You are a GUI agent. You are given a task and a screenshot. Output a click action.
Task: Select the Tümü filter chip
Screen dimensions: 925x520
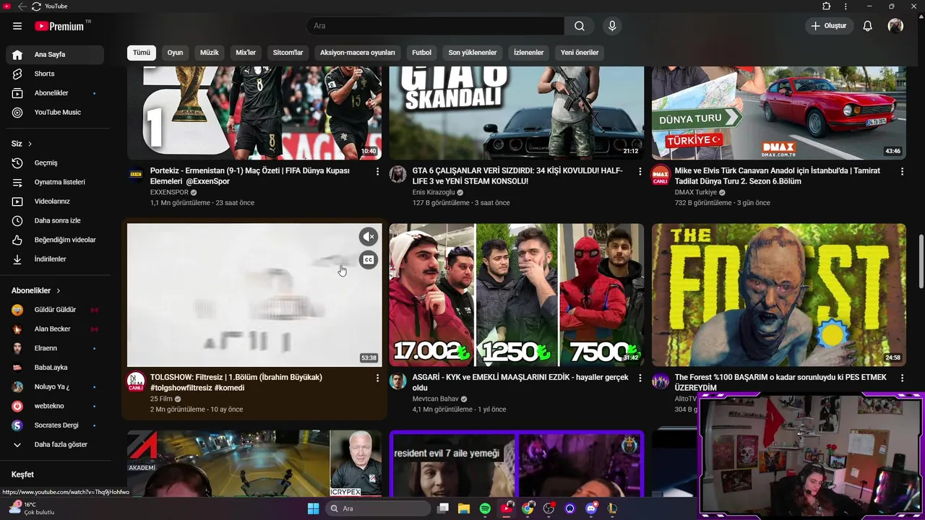click(x=142, y=53)
